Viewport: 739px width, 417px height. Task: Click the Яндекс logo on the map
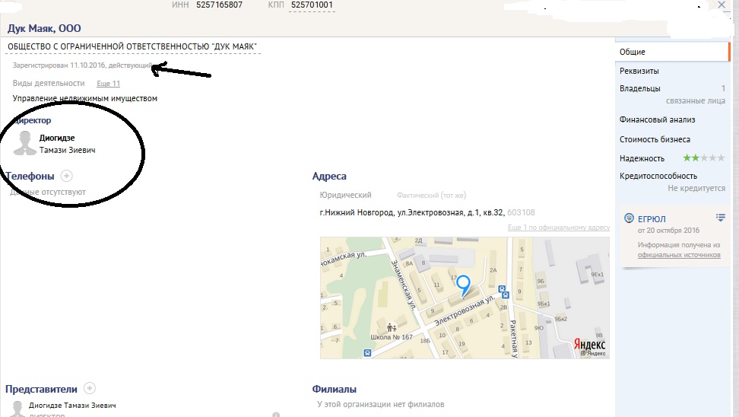coord(589,344)
